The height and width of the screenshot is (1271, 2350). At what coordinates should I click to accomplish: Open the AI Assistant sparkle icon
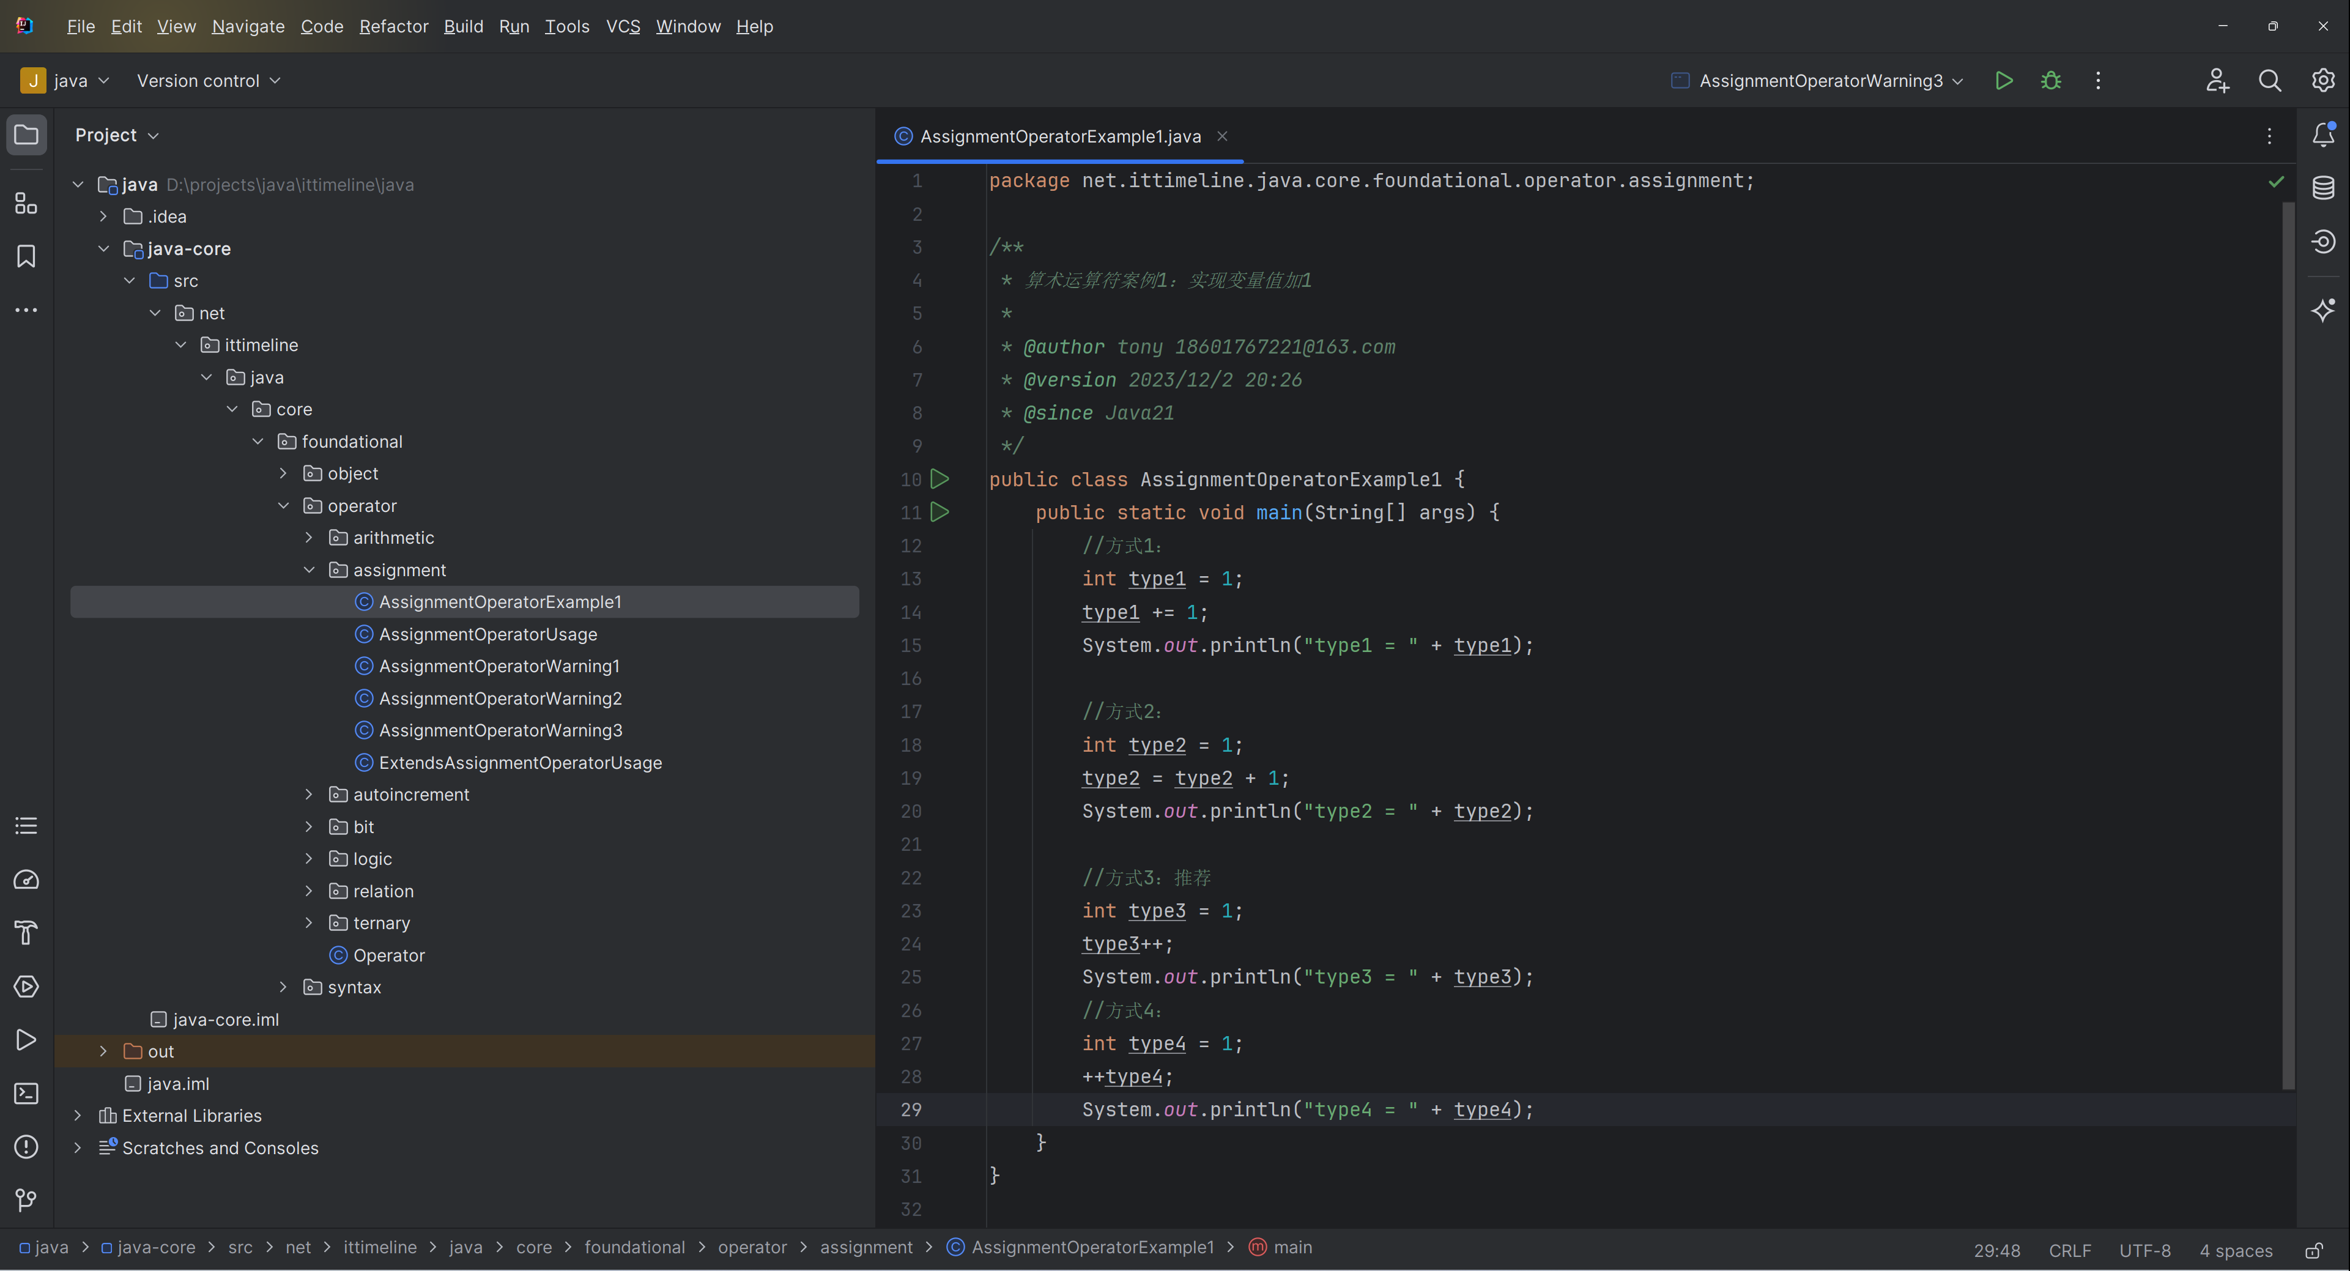pyautogui.click(x=2324, y=310)
